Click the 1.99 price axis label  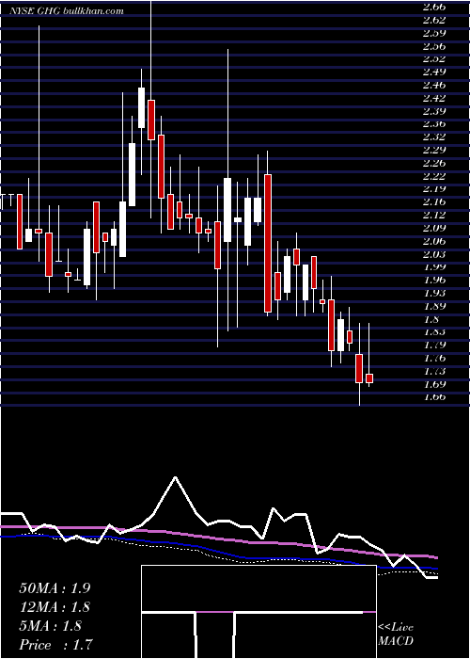[433, 267]
